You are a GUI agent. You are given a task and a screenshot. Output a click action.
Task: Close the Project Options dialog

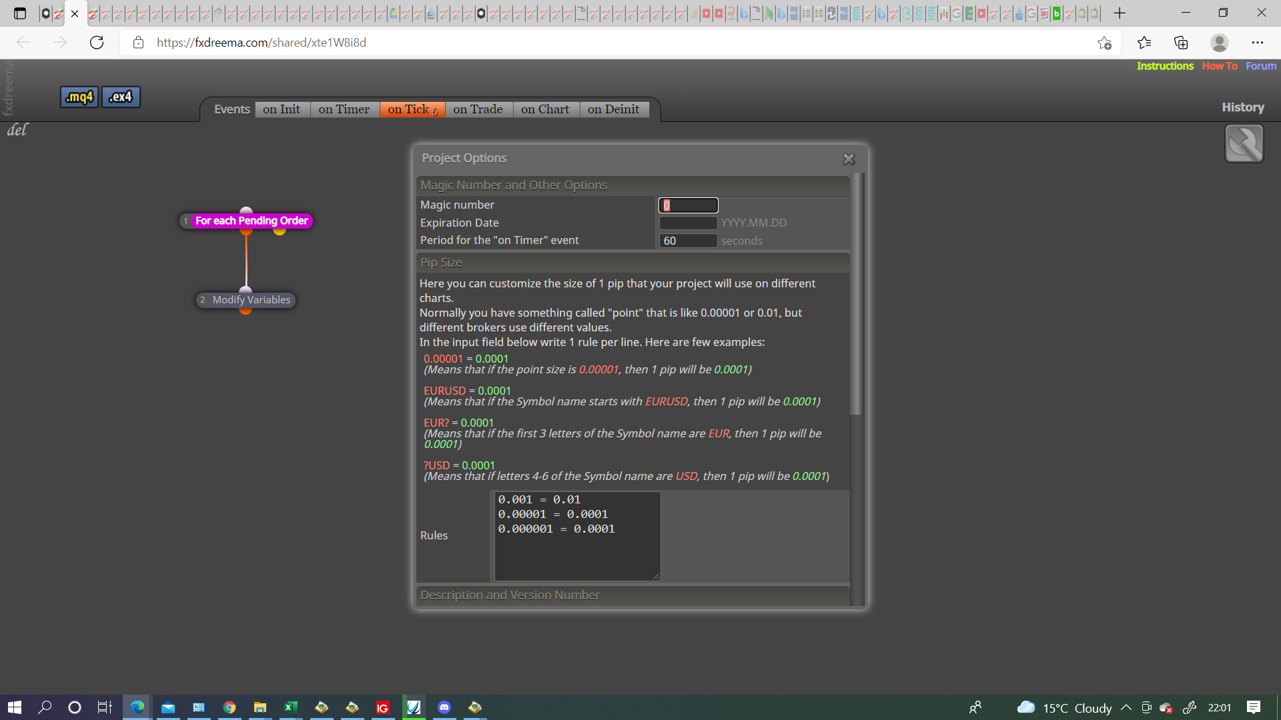(849, 159)
